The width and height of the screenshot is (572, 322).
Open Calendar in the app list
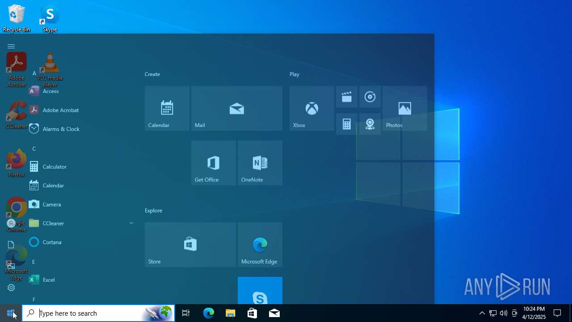pos(81,186)
